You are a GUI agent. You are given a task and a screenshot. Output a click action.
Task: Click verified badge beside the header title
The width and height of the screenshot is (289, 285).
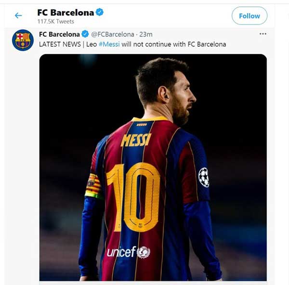point(100,13)
